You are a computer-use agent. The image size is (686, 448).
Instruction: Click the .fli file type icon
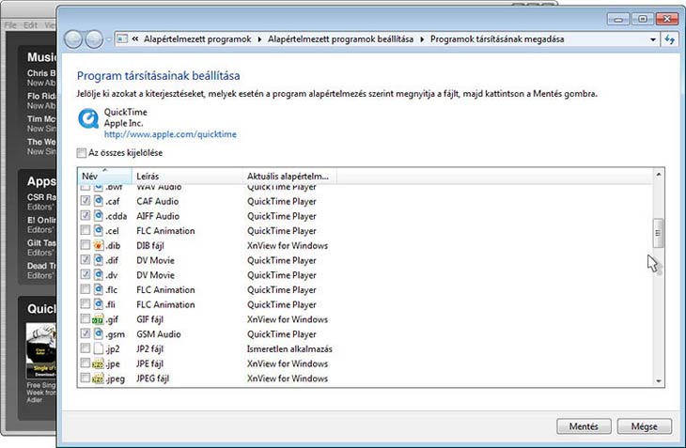[x=99, y=304]
